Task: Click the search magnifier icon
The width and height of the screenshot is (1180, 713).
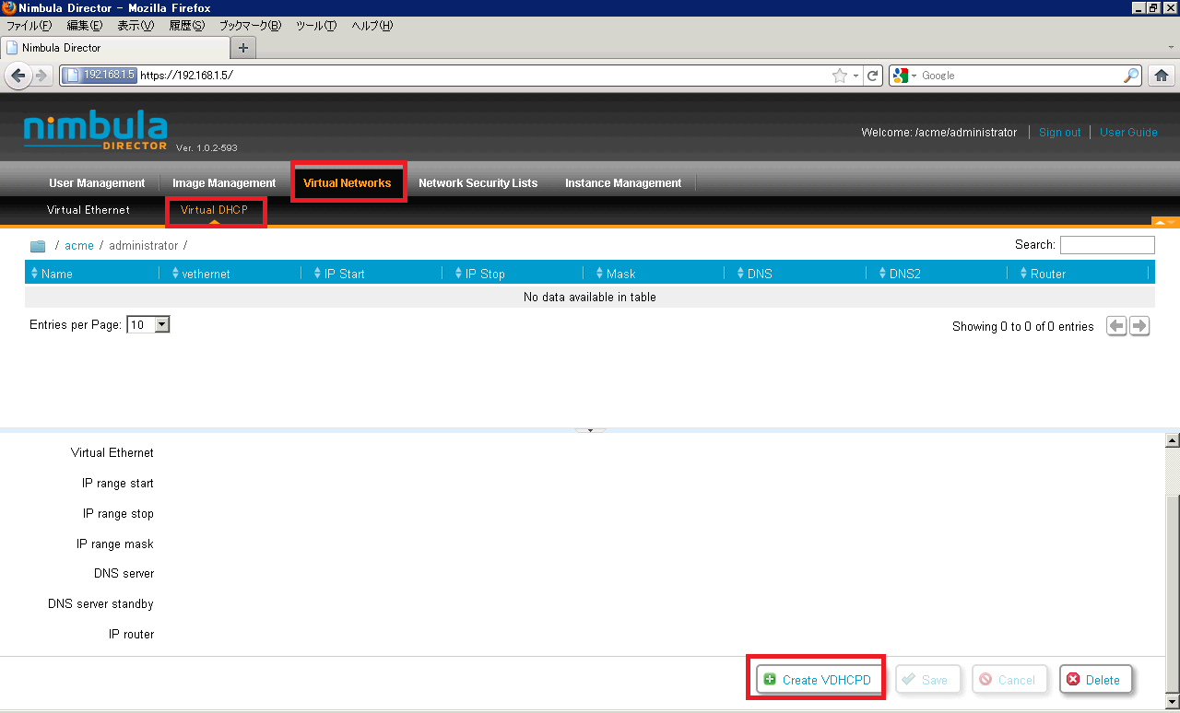Action: point(1131,76)
